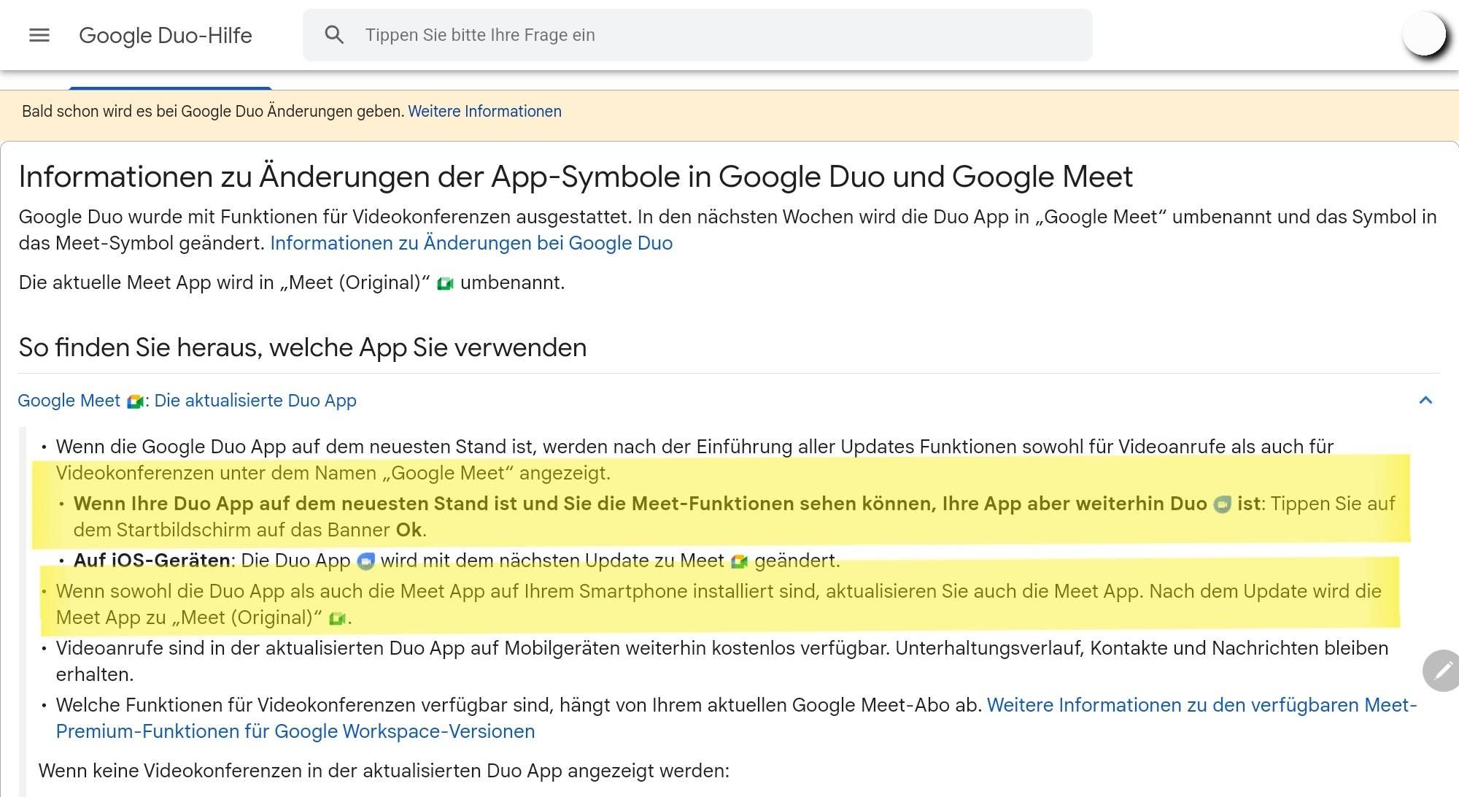Click the green Duo icon before 'ist'
Image resolution: width=1459 pixels, height=797 pixels.
click(1222, 504)
